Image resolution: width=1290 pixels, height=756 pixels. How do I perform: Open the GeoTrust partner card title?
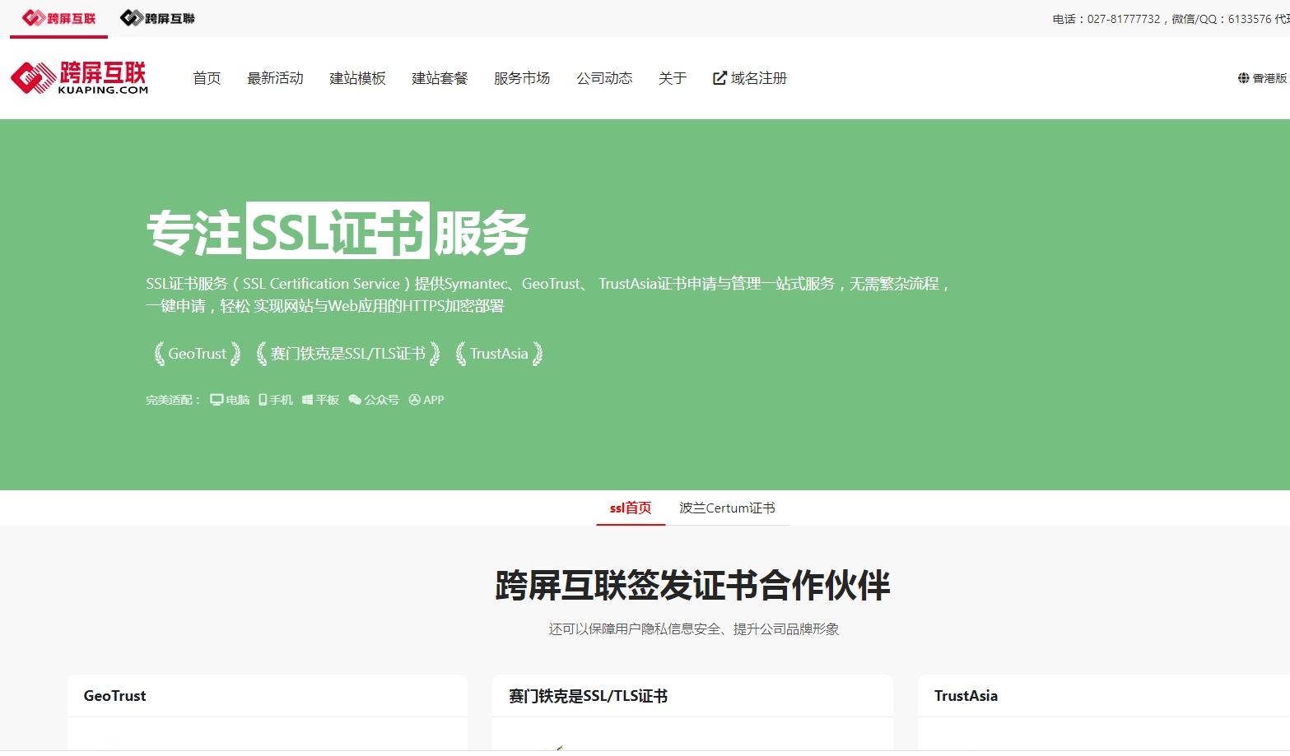tap(114, 696)
